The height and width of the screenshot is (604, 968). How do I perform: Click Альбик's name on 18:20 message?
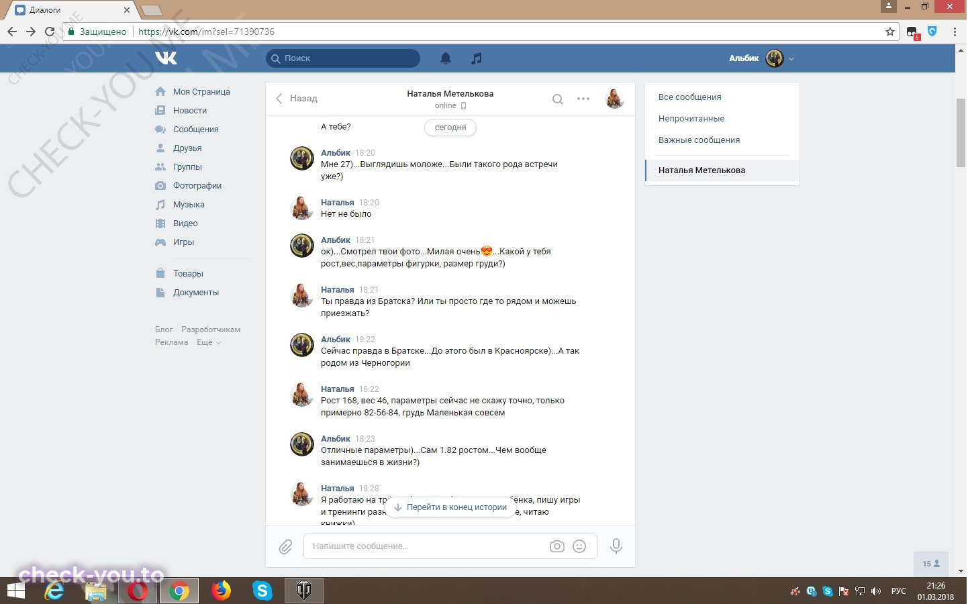[x=336, y=153]
